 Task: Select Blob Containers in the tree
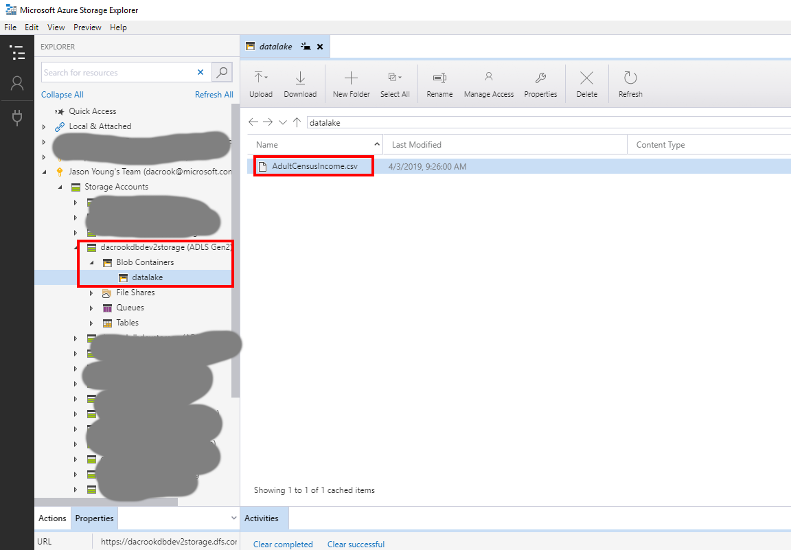tap(145, 262)
